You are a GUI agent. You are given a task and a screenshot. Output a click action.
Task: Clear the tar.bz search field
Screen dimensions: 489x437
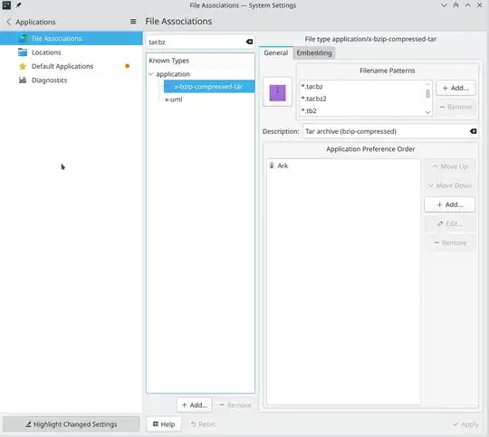click(249, 42)
